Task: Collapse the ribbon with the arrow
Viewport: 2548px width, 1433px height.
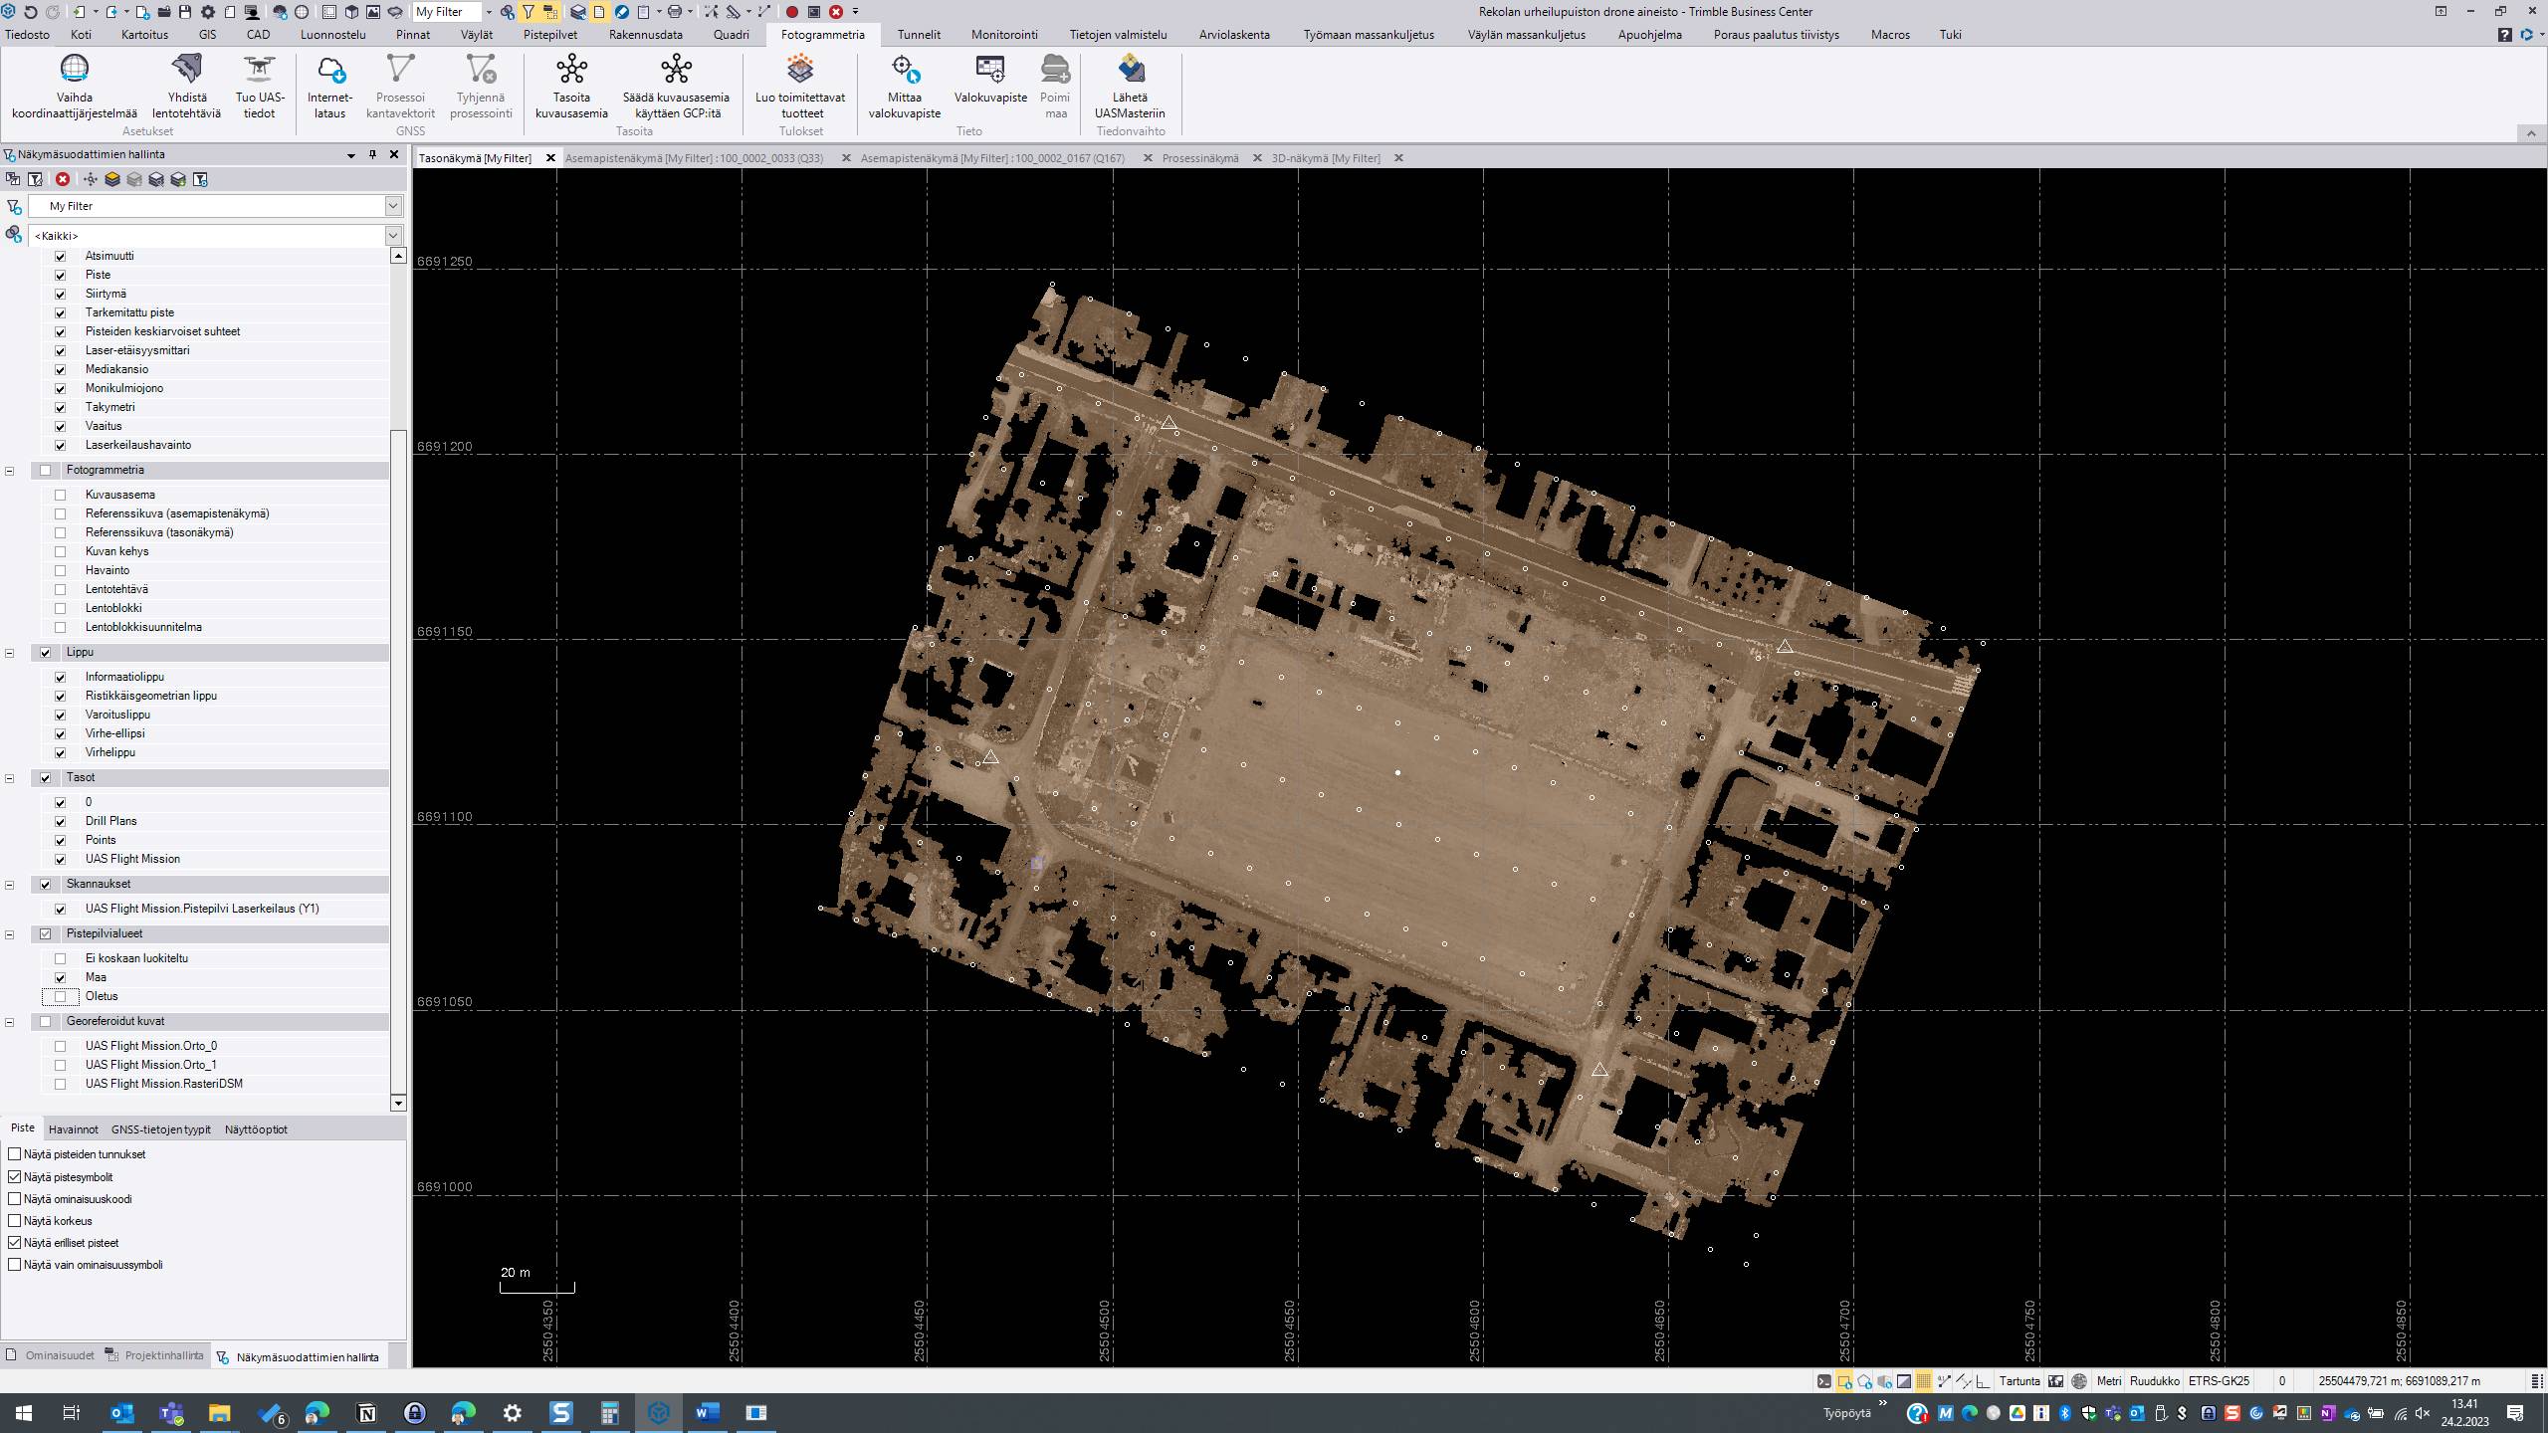Action: pyautogui.click(x=2531, y=133)
